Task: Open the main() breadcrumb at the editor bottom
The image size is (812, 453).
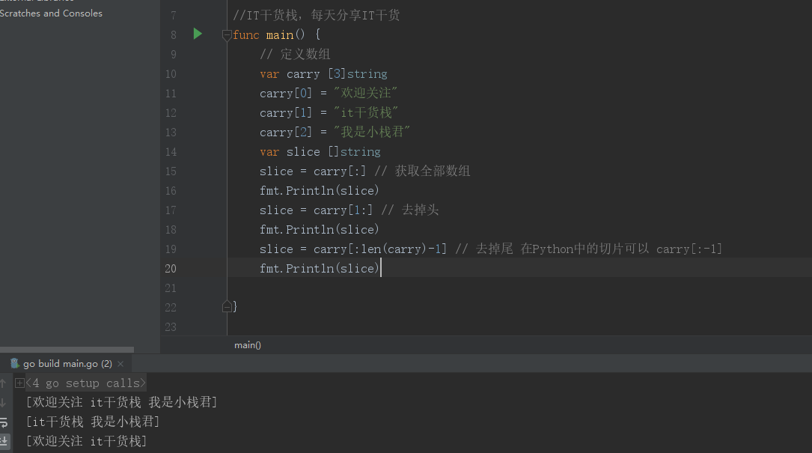Action: point(247,344)
